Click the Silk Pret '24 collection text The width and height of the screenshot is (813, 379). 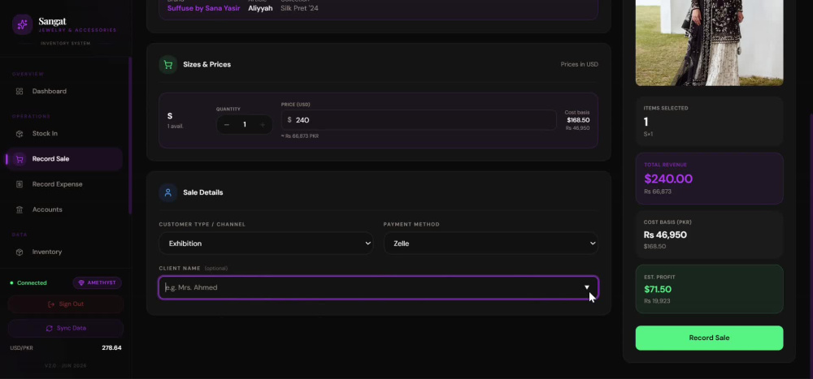(300, 8)
